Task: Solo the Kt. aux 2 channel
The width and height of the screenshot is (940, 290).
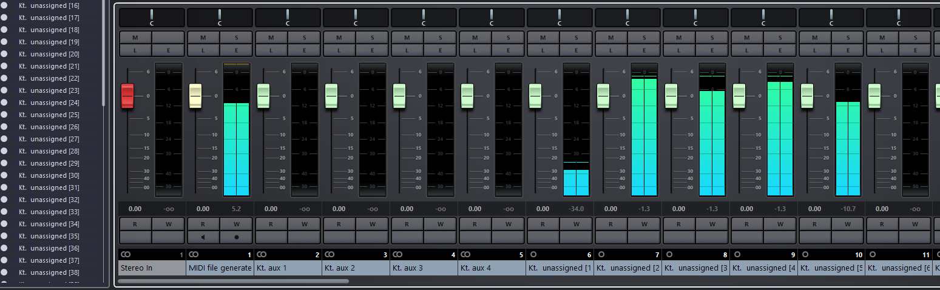Action: click(373, 38)
